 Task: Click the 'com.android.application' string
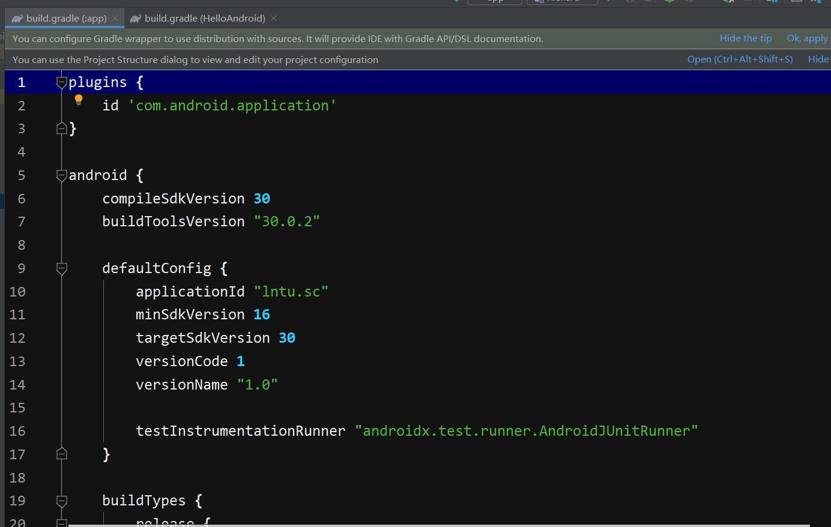point(232,106)
